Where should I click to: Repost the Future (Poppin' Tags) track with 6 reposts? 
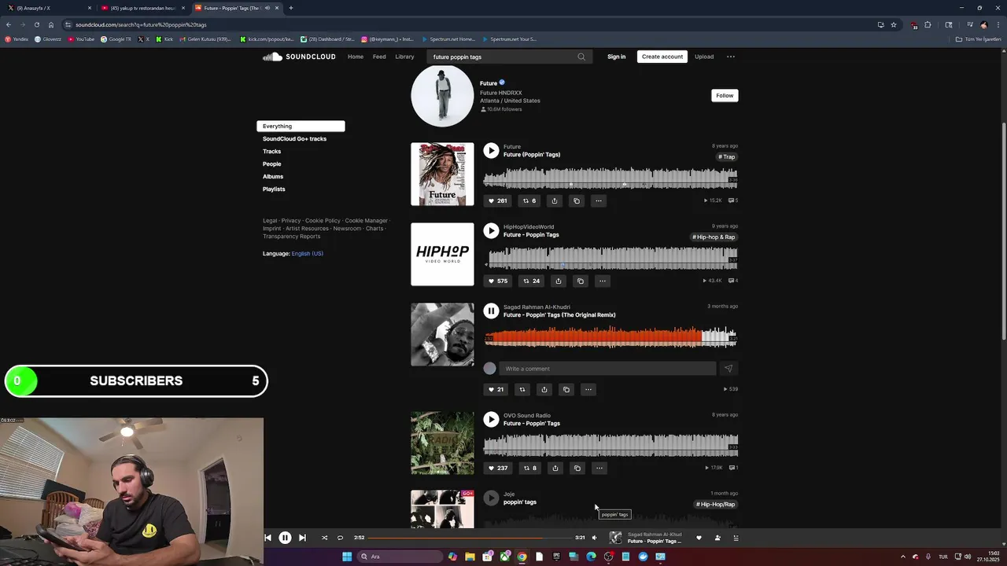click(x=529, y=200)
